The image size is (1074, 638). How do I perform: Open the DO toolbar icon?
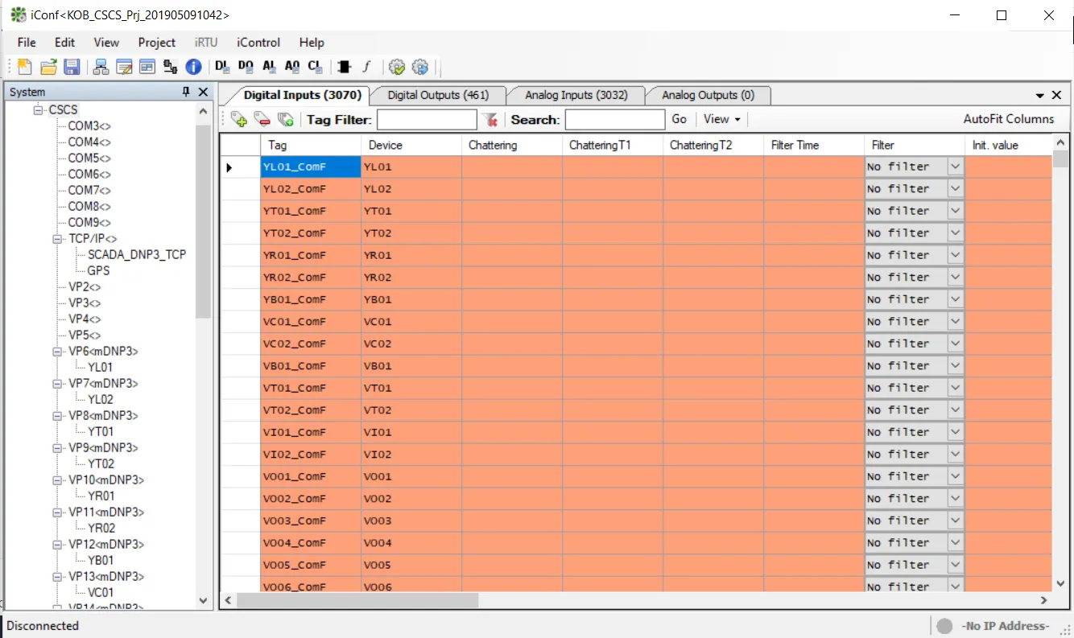click(x=246, y=67)
